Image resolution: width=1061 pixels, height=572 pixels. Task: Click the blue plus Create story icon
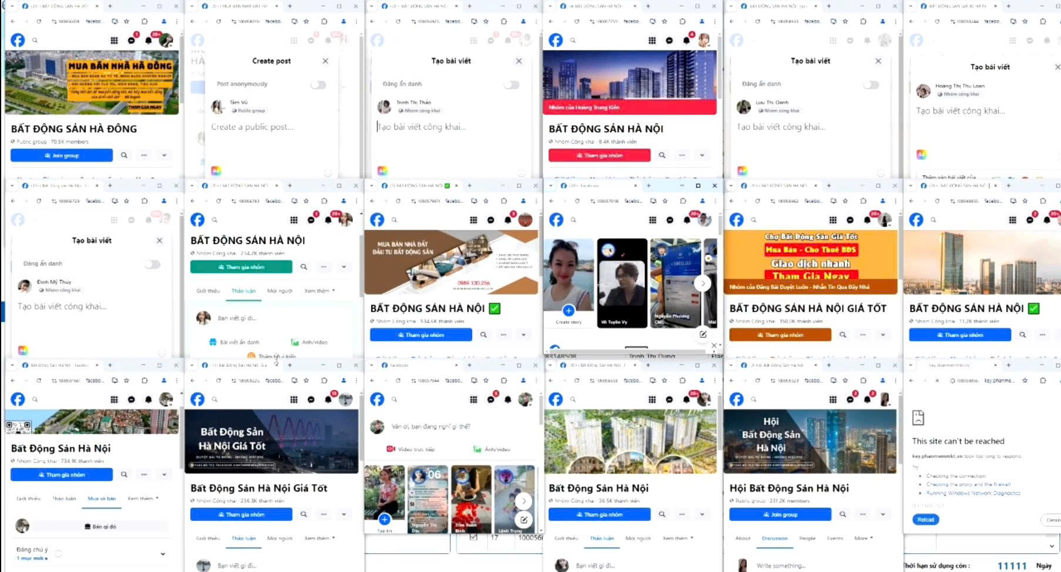pyautogui.click(x=568, y=310)
